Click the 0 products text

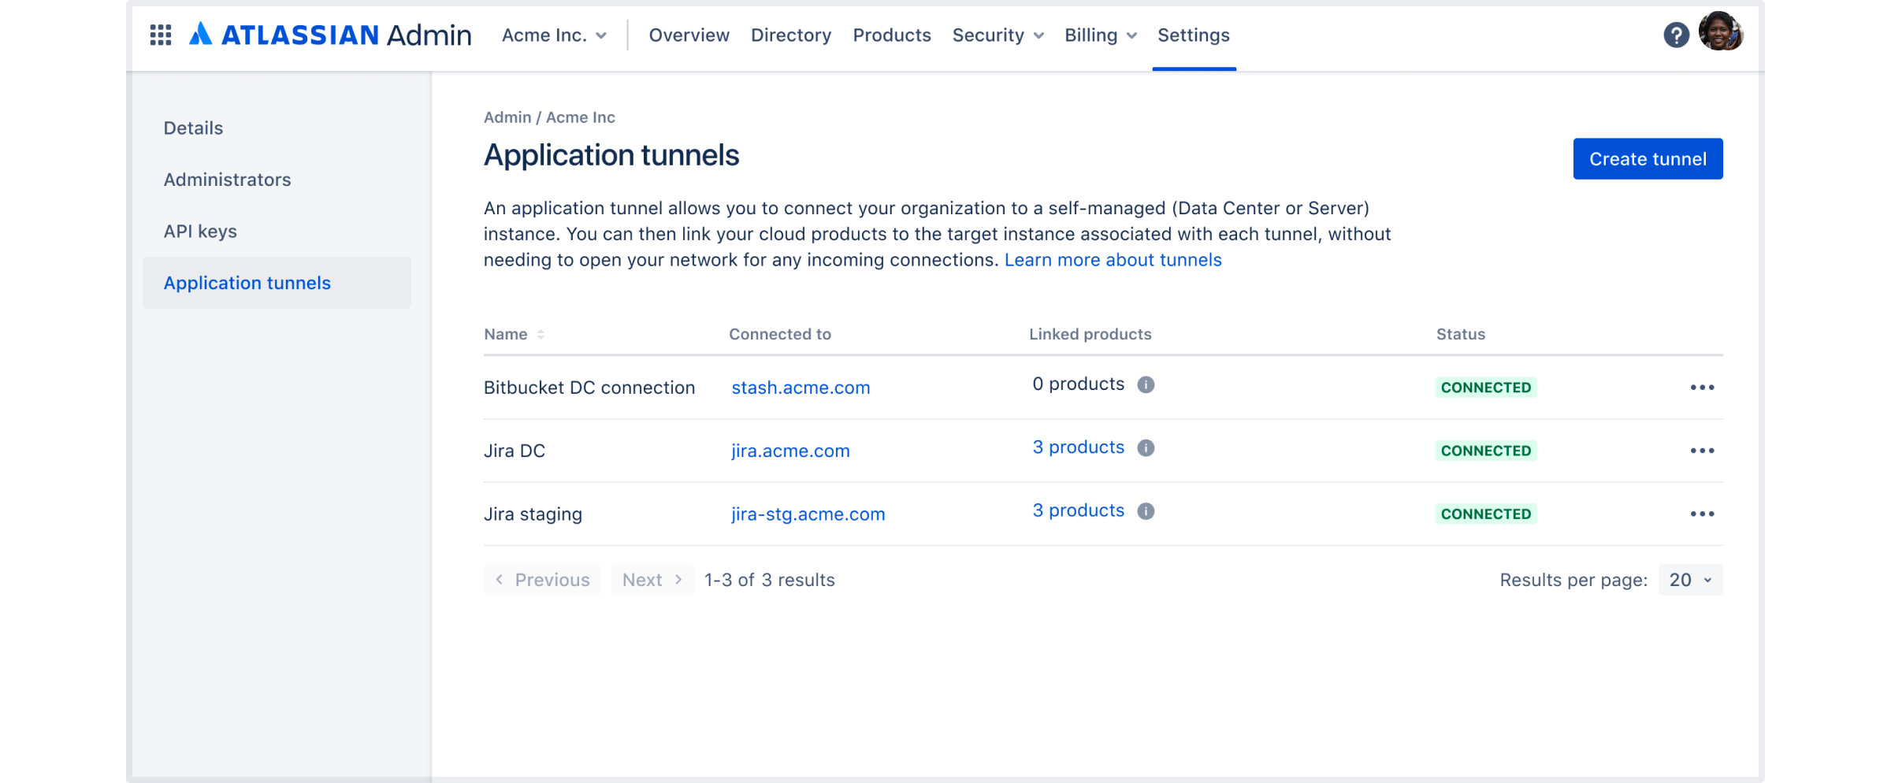1078,384
